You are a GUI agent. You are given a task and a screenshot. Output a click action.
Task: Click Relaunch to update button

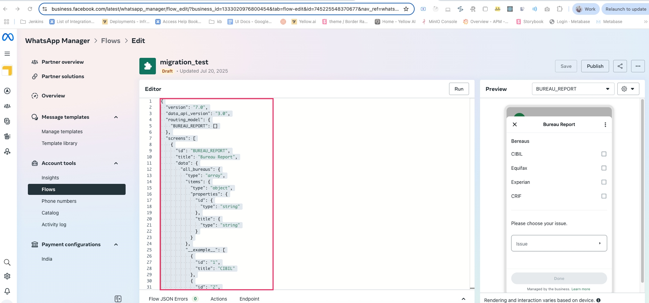tap(626, 9)
